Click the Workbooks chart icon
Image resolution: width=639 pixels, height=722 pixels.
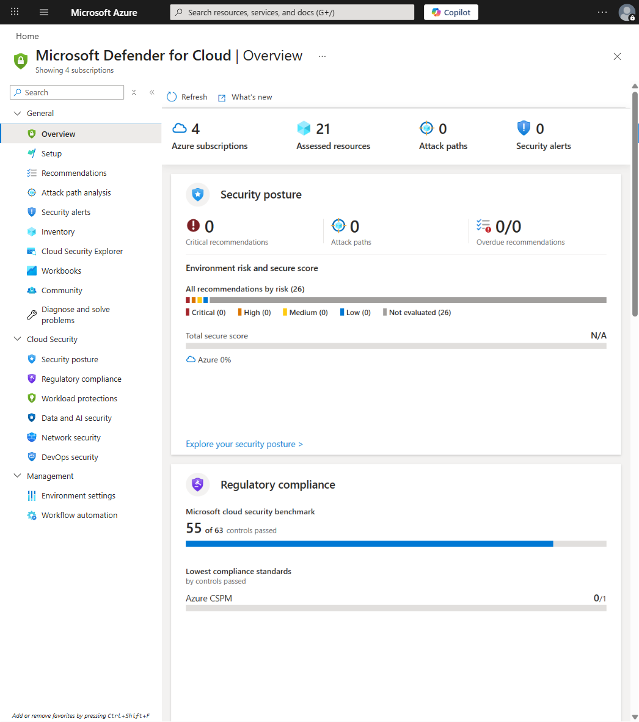pyautogui.click(x=31, y=271)
